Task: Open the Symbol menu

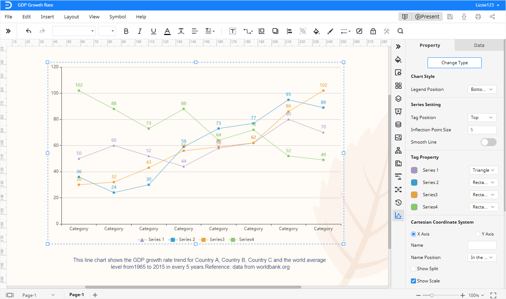Action: coord(117,17)
